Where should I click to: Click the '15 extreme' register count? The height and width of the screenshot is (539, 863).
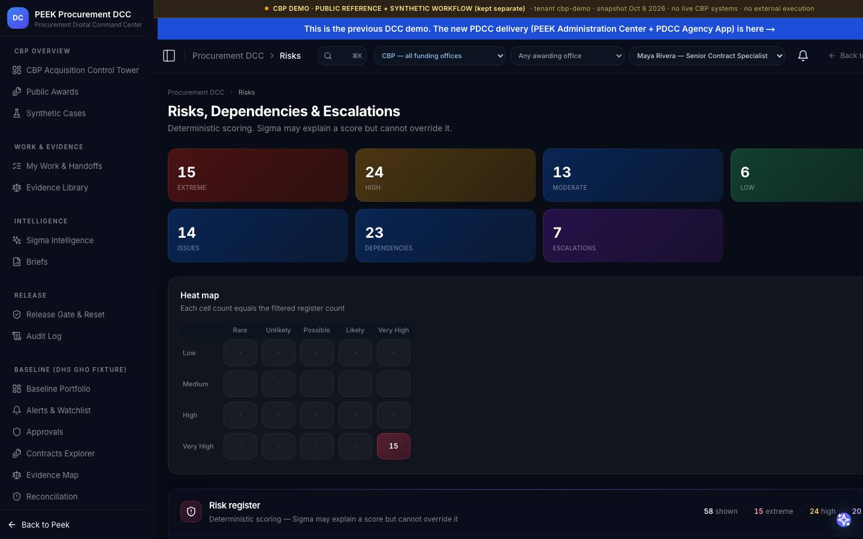(x=773, y=511)
